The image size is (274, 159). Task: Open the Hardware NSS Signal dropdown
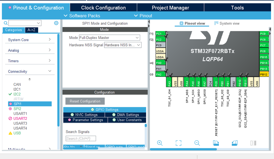(x=123, y=45)
